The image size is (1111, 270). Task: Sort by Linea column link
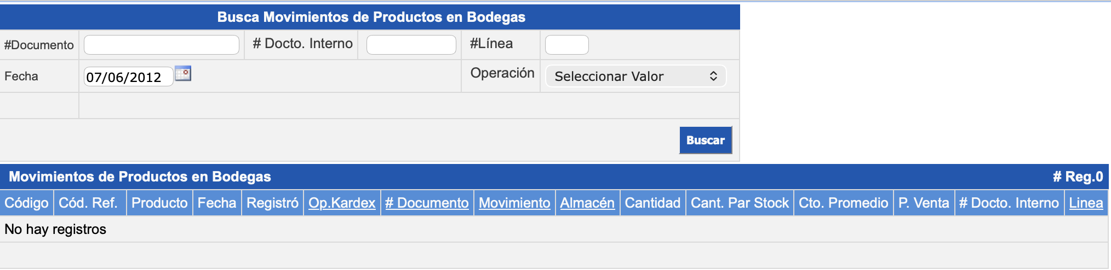1086,203
